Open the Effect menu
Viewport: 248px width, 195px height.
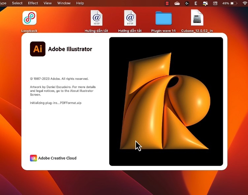[x=33, y=3]
